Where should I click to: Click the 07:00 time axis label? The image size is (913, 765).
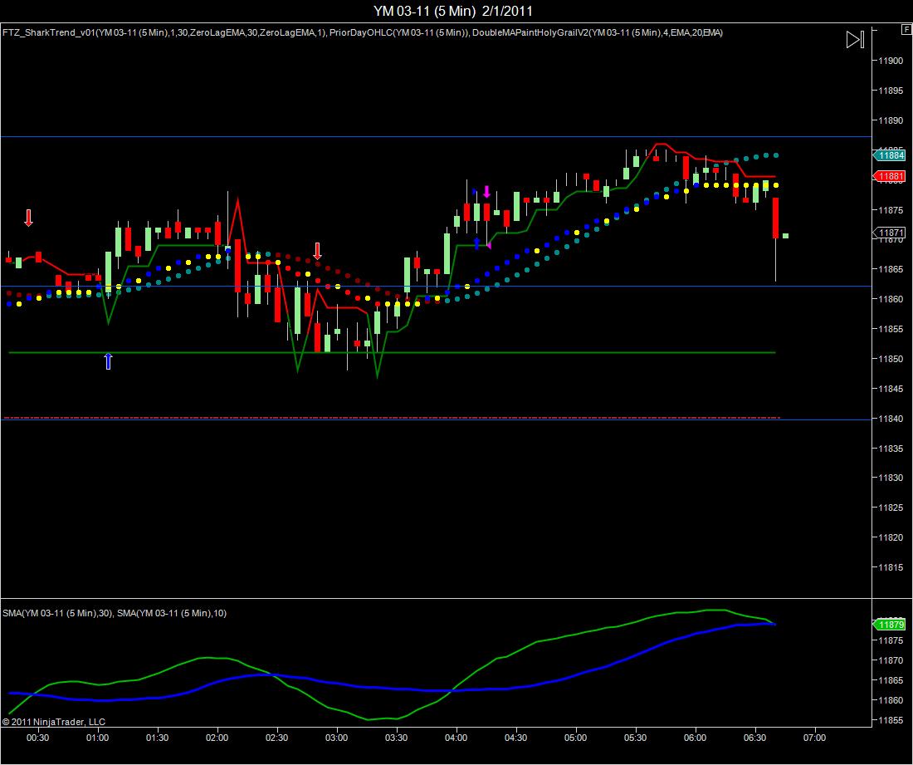tap(814, 738)
